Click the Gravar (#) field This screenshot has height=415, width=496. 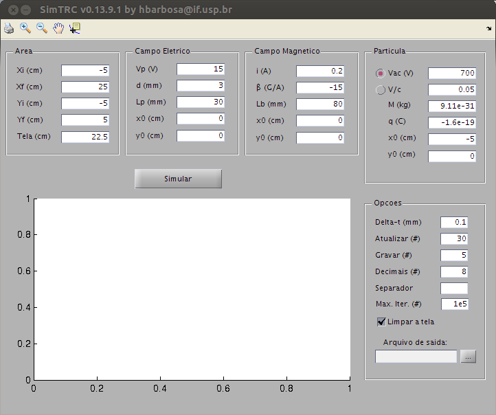[x=454, y=255]
